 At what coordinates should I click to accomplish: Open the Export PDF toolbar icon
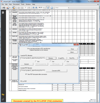(8, 8)
